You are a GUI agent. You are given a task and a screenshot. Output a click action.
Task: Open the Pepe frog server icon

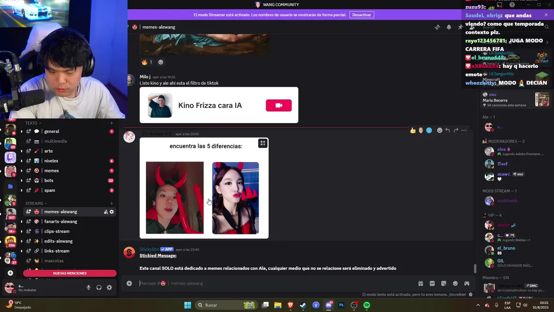point(10,143)
